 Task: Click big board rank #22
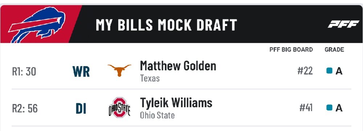[x=305, y=71]
